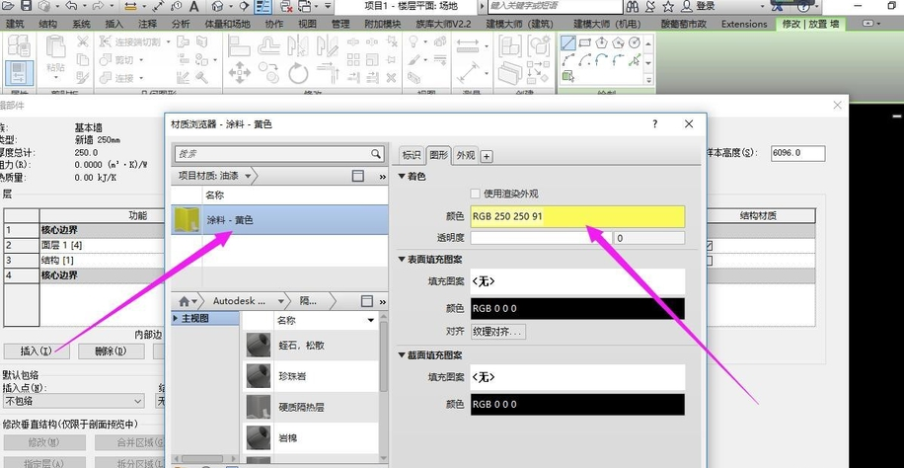Select the Pick Faces draw tool
The image size is (904, 468).
568,76
